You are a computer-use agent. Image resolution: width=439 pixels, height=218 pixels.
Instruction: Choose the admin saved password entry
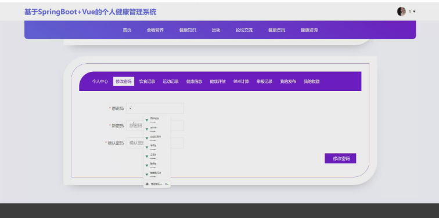click(157, 129)
